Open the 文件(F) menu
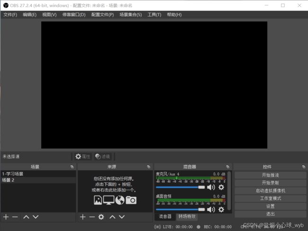 (10, 15)
